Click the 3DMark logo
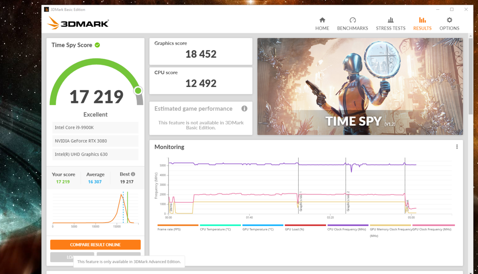Screen dimensions: 478x274 [x=78, y=23]
